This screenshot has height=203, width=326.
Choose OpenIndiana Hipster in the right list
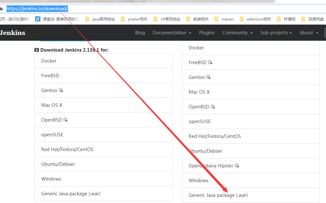coord(251,166)
